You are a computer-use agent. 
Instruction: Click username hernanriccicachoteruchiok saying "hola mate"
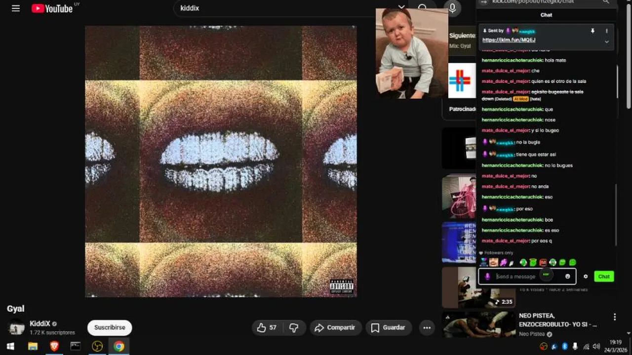pos(512,60)
